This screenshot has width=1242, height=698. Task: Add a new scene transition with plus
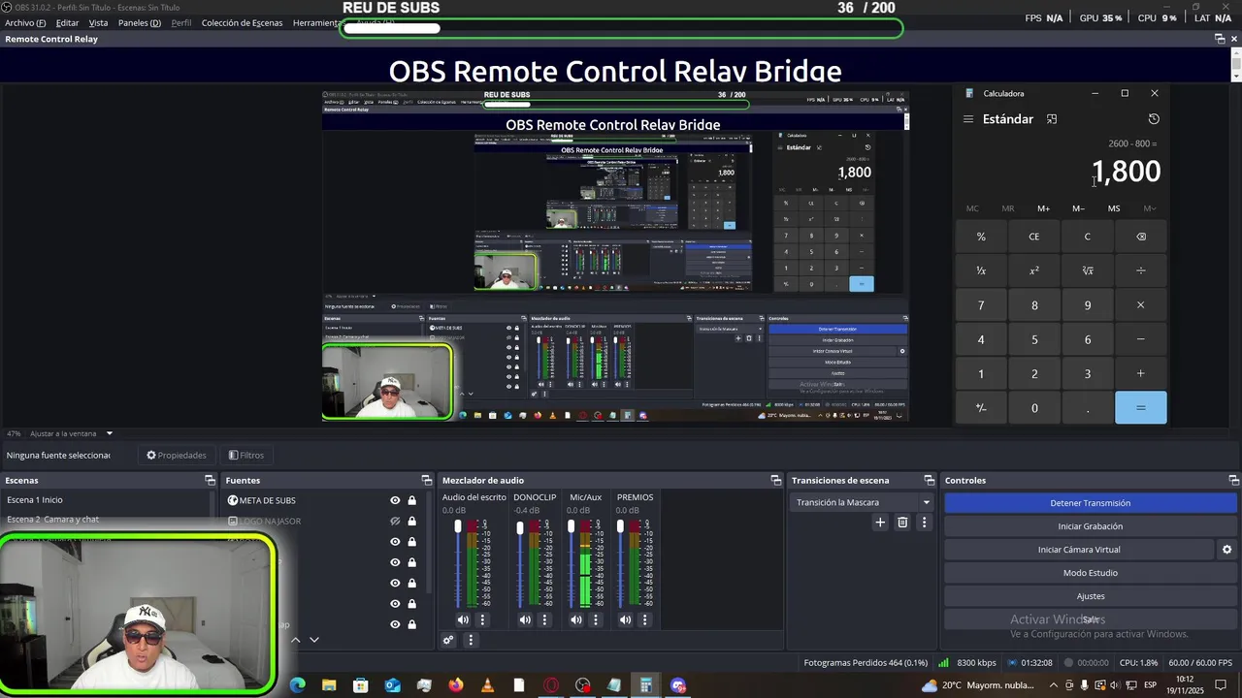[x=880, y=523]
